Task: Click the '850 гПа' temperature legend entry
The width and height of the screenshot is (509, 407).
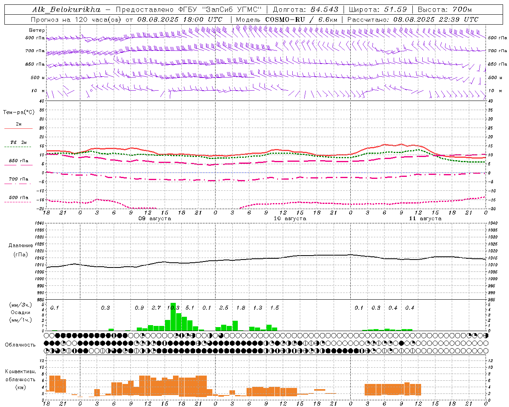Action: pos(18,161)
